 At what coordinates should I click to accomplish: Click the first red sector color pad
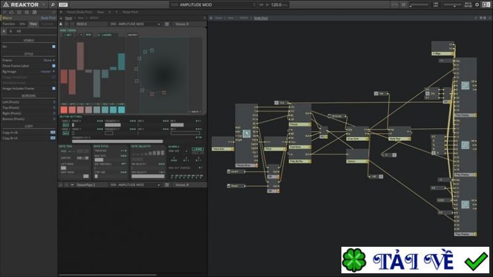pos(63,109)
